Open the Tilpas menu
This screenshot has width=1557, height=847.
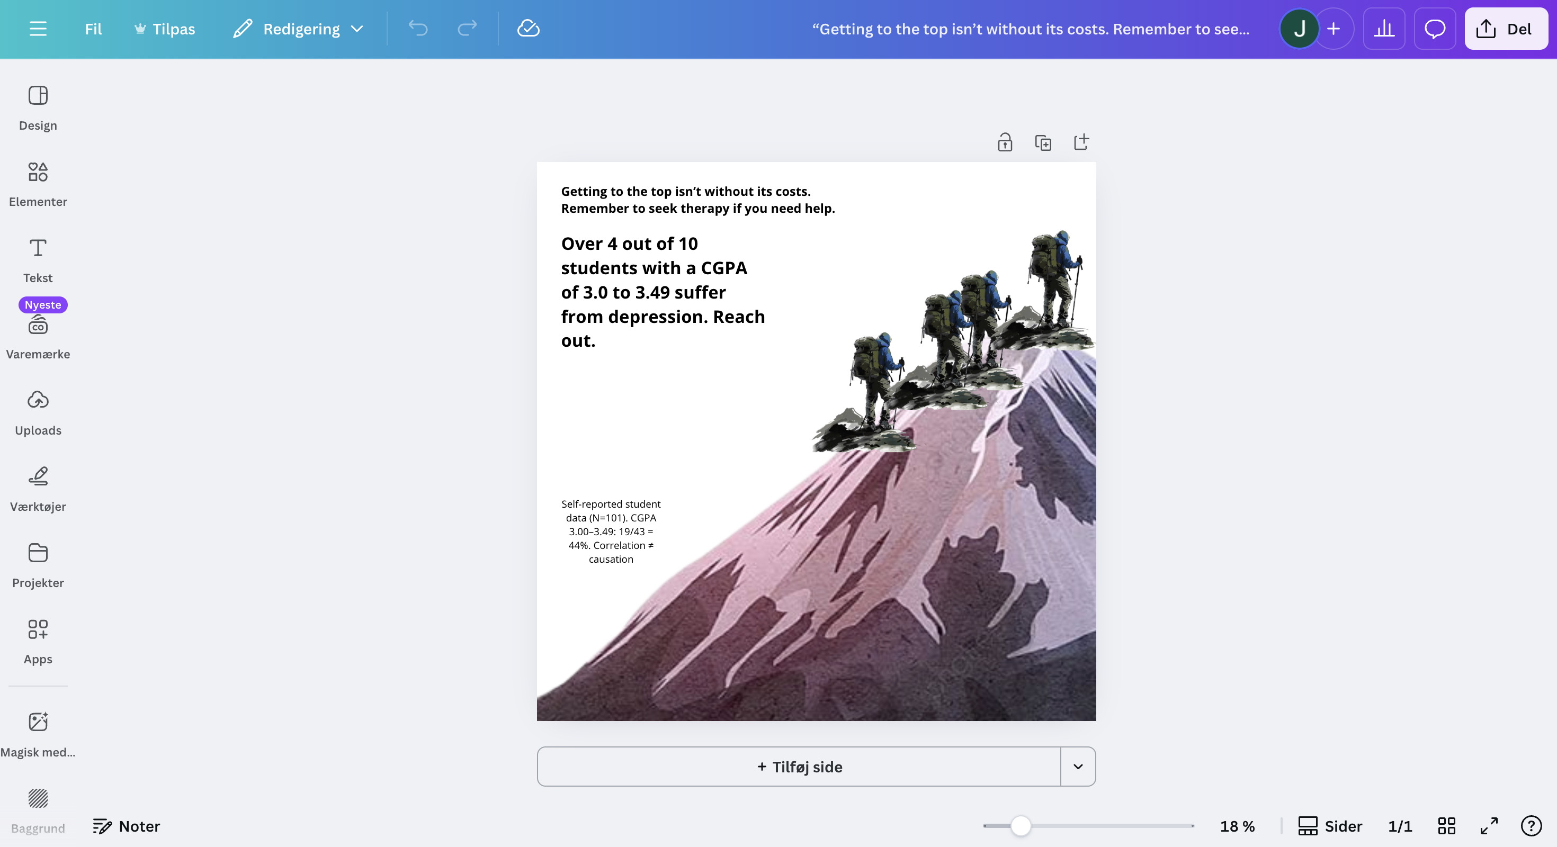(164, 29)
